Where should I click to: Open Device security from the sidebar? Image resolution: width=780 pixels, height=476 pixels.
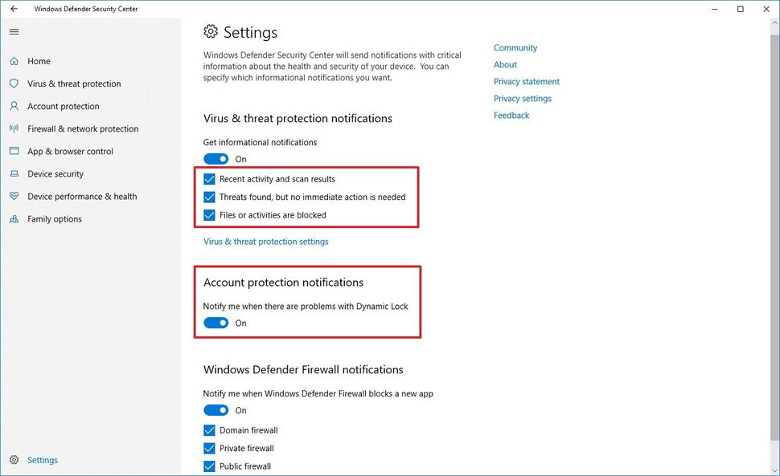[55, 173]
